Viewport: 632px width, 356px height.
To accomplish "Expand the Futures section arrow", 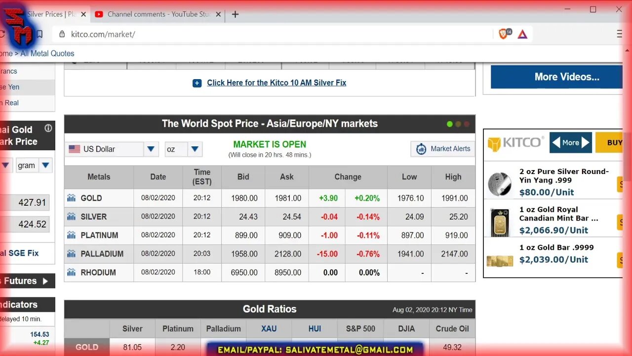I will point(45,281).
